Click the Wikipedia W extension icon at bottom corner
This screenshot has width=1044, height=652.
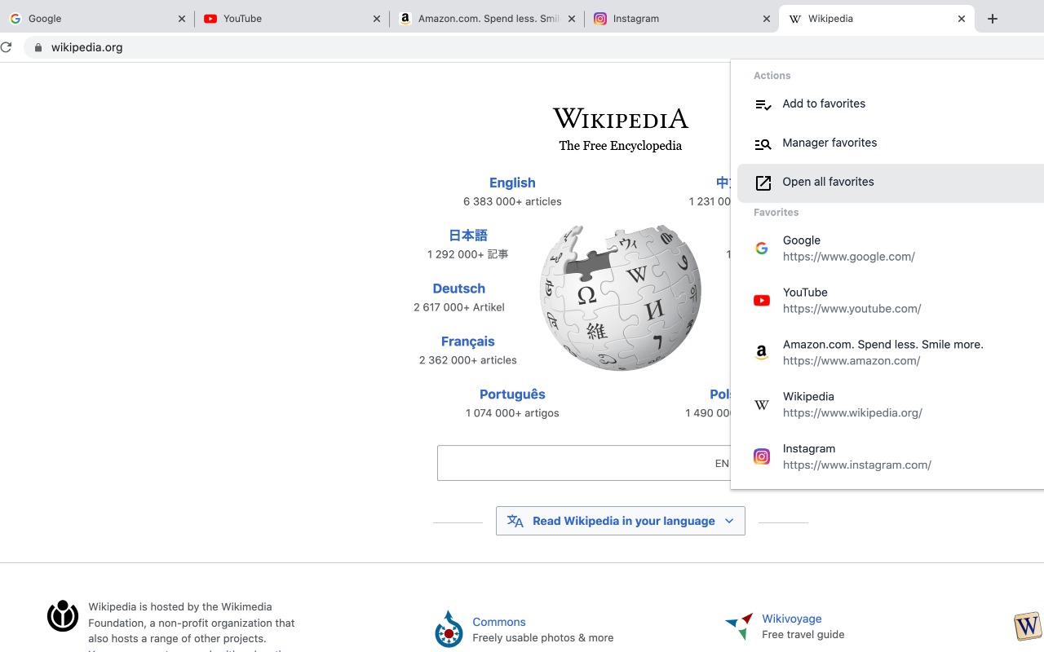(x=1028, y=626)
